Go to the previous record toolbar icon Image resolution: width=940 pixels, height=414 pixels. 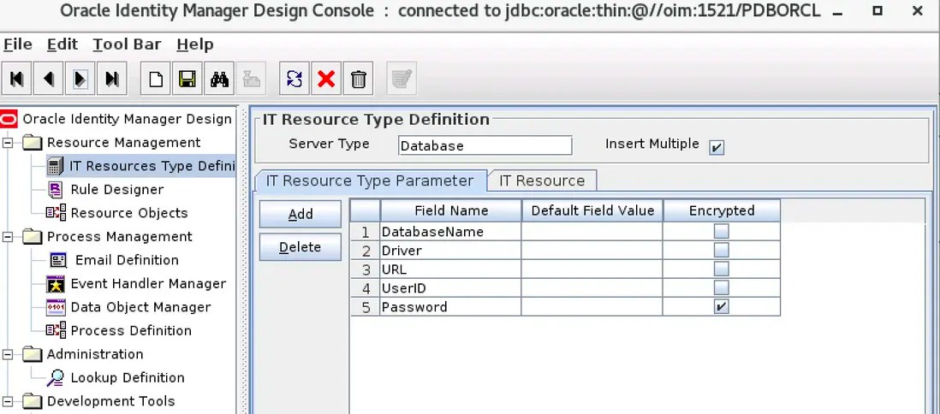pyautogui.click(x=49, y=79)
